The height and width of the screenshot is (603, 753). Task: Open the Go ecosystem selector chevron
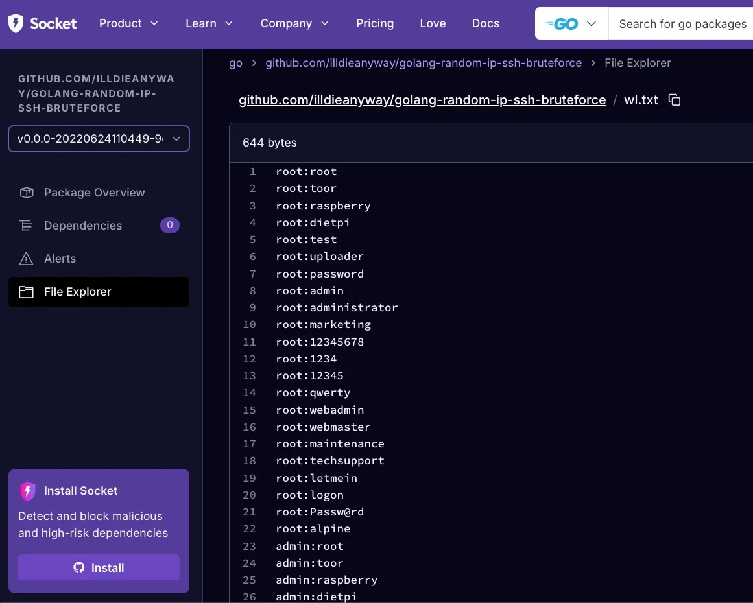click(x=591, y=23)
